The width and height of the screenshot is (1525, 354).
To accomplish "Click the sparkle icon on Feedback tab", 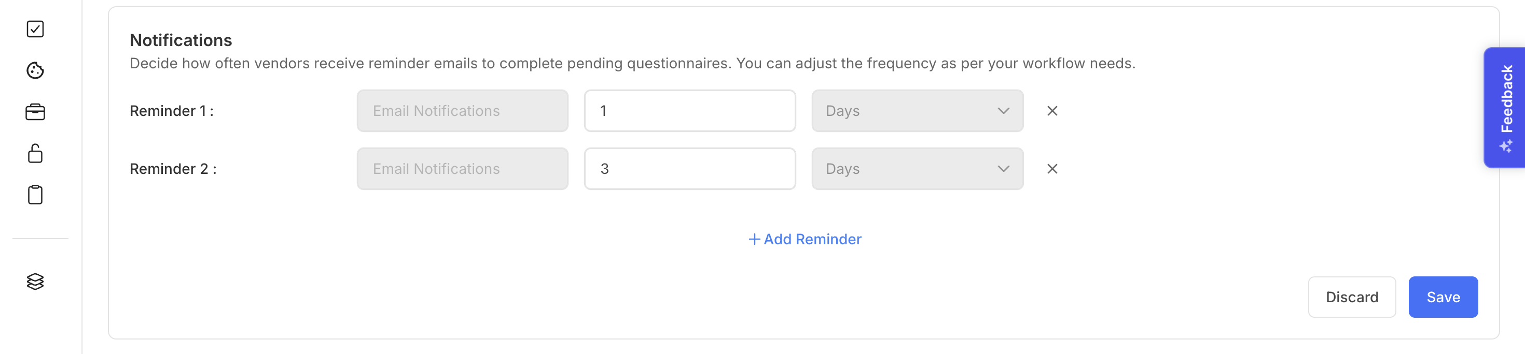I will point(1505,146).
